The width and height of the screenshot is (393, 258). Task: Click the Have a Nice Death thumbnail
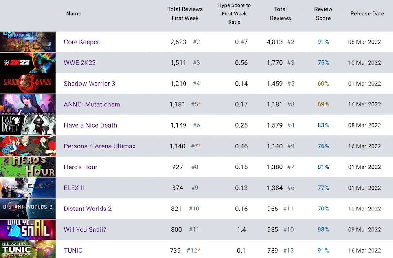pyautogui.click(x=28, y=125)
